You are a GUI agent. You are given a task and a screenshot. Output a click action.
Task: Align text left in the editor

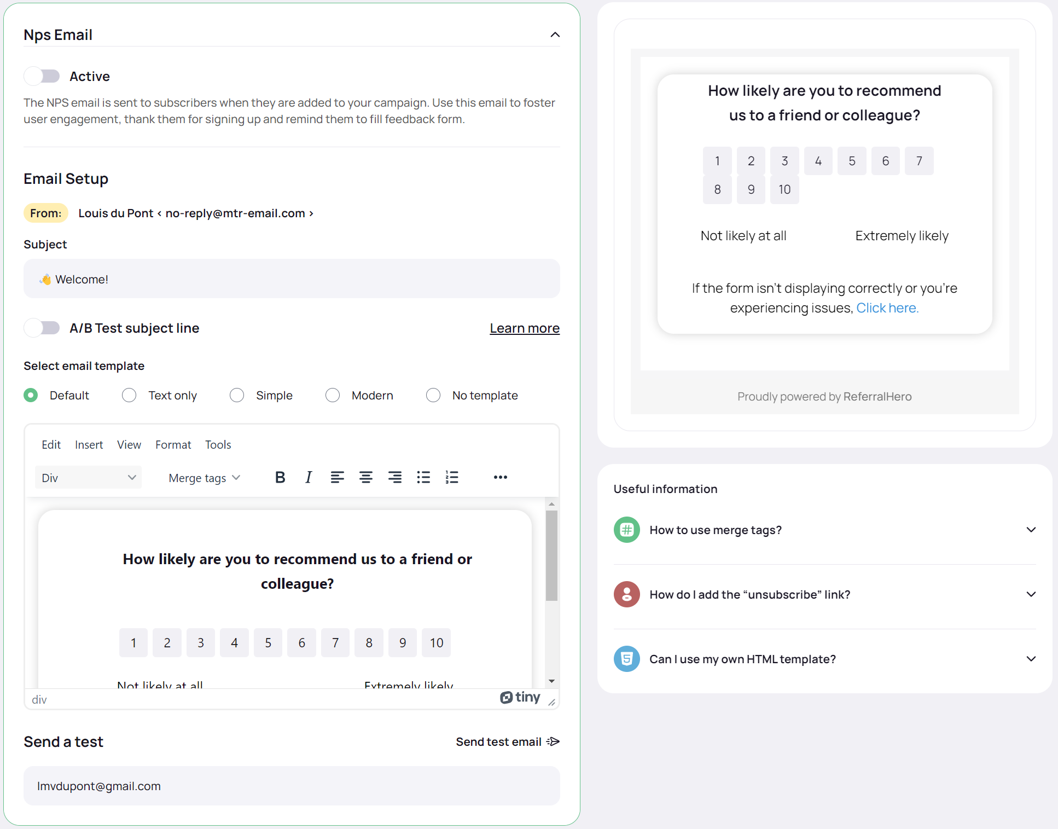point(337,478)
